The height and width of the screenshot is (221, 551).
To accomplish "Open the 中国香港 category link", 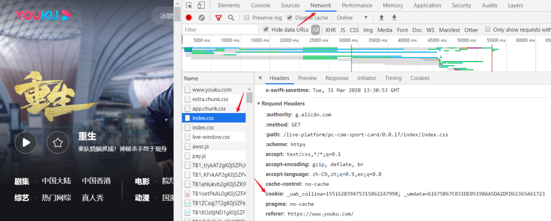I will 96,181.
